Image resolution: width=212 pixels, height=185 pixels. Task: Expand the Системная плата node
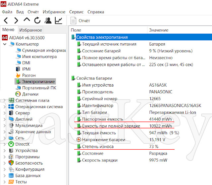point(4,100)
